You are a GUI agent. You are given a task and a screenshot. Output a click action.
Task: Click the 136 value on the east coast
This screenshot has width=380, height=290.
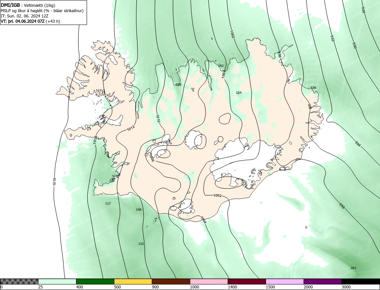tap(313, 88)
